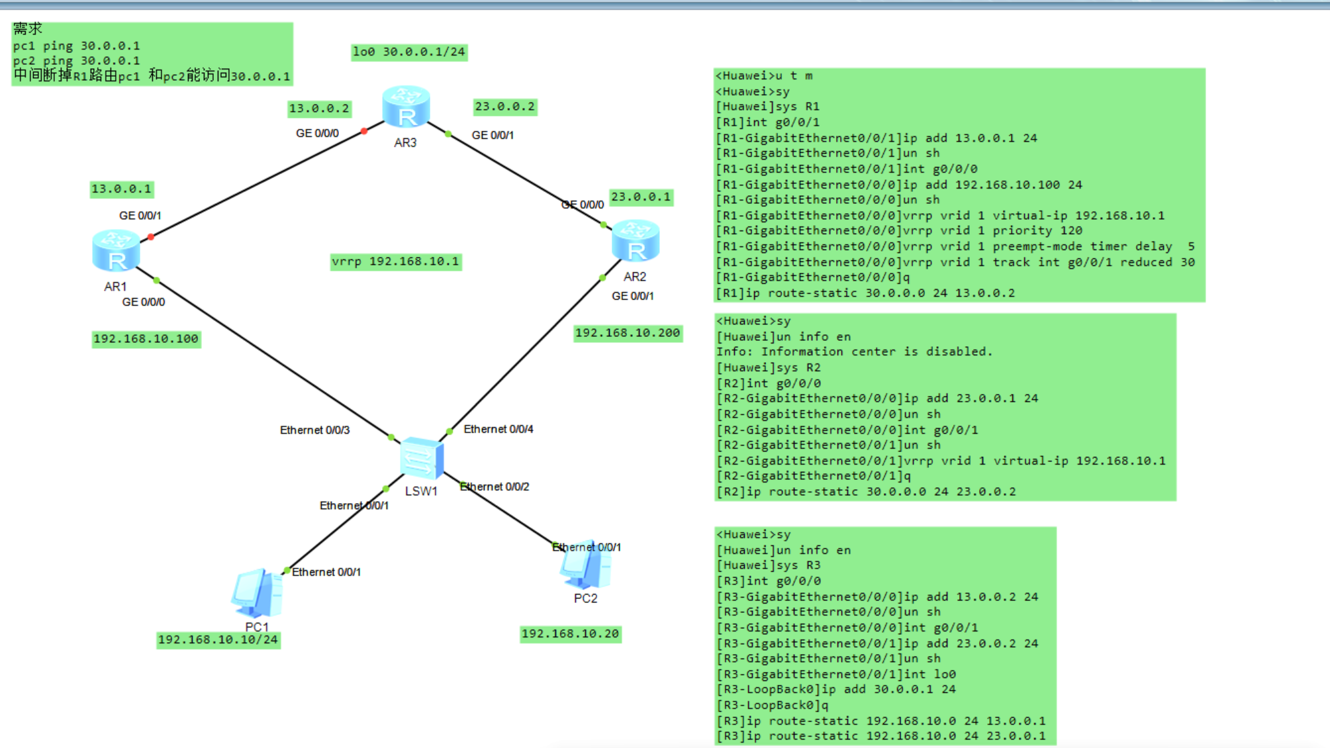1330x748 pixels.
Task: Click the '192.168.10.200' address label
Action: coord(628,333)
